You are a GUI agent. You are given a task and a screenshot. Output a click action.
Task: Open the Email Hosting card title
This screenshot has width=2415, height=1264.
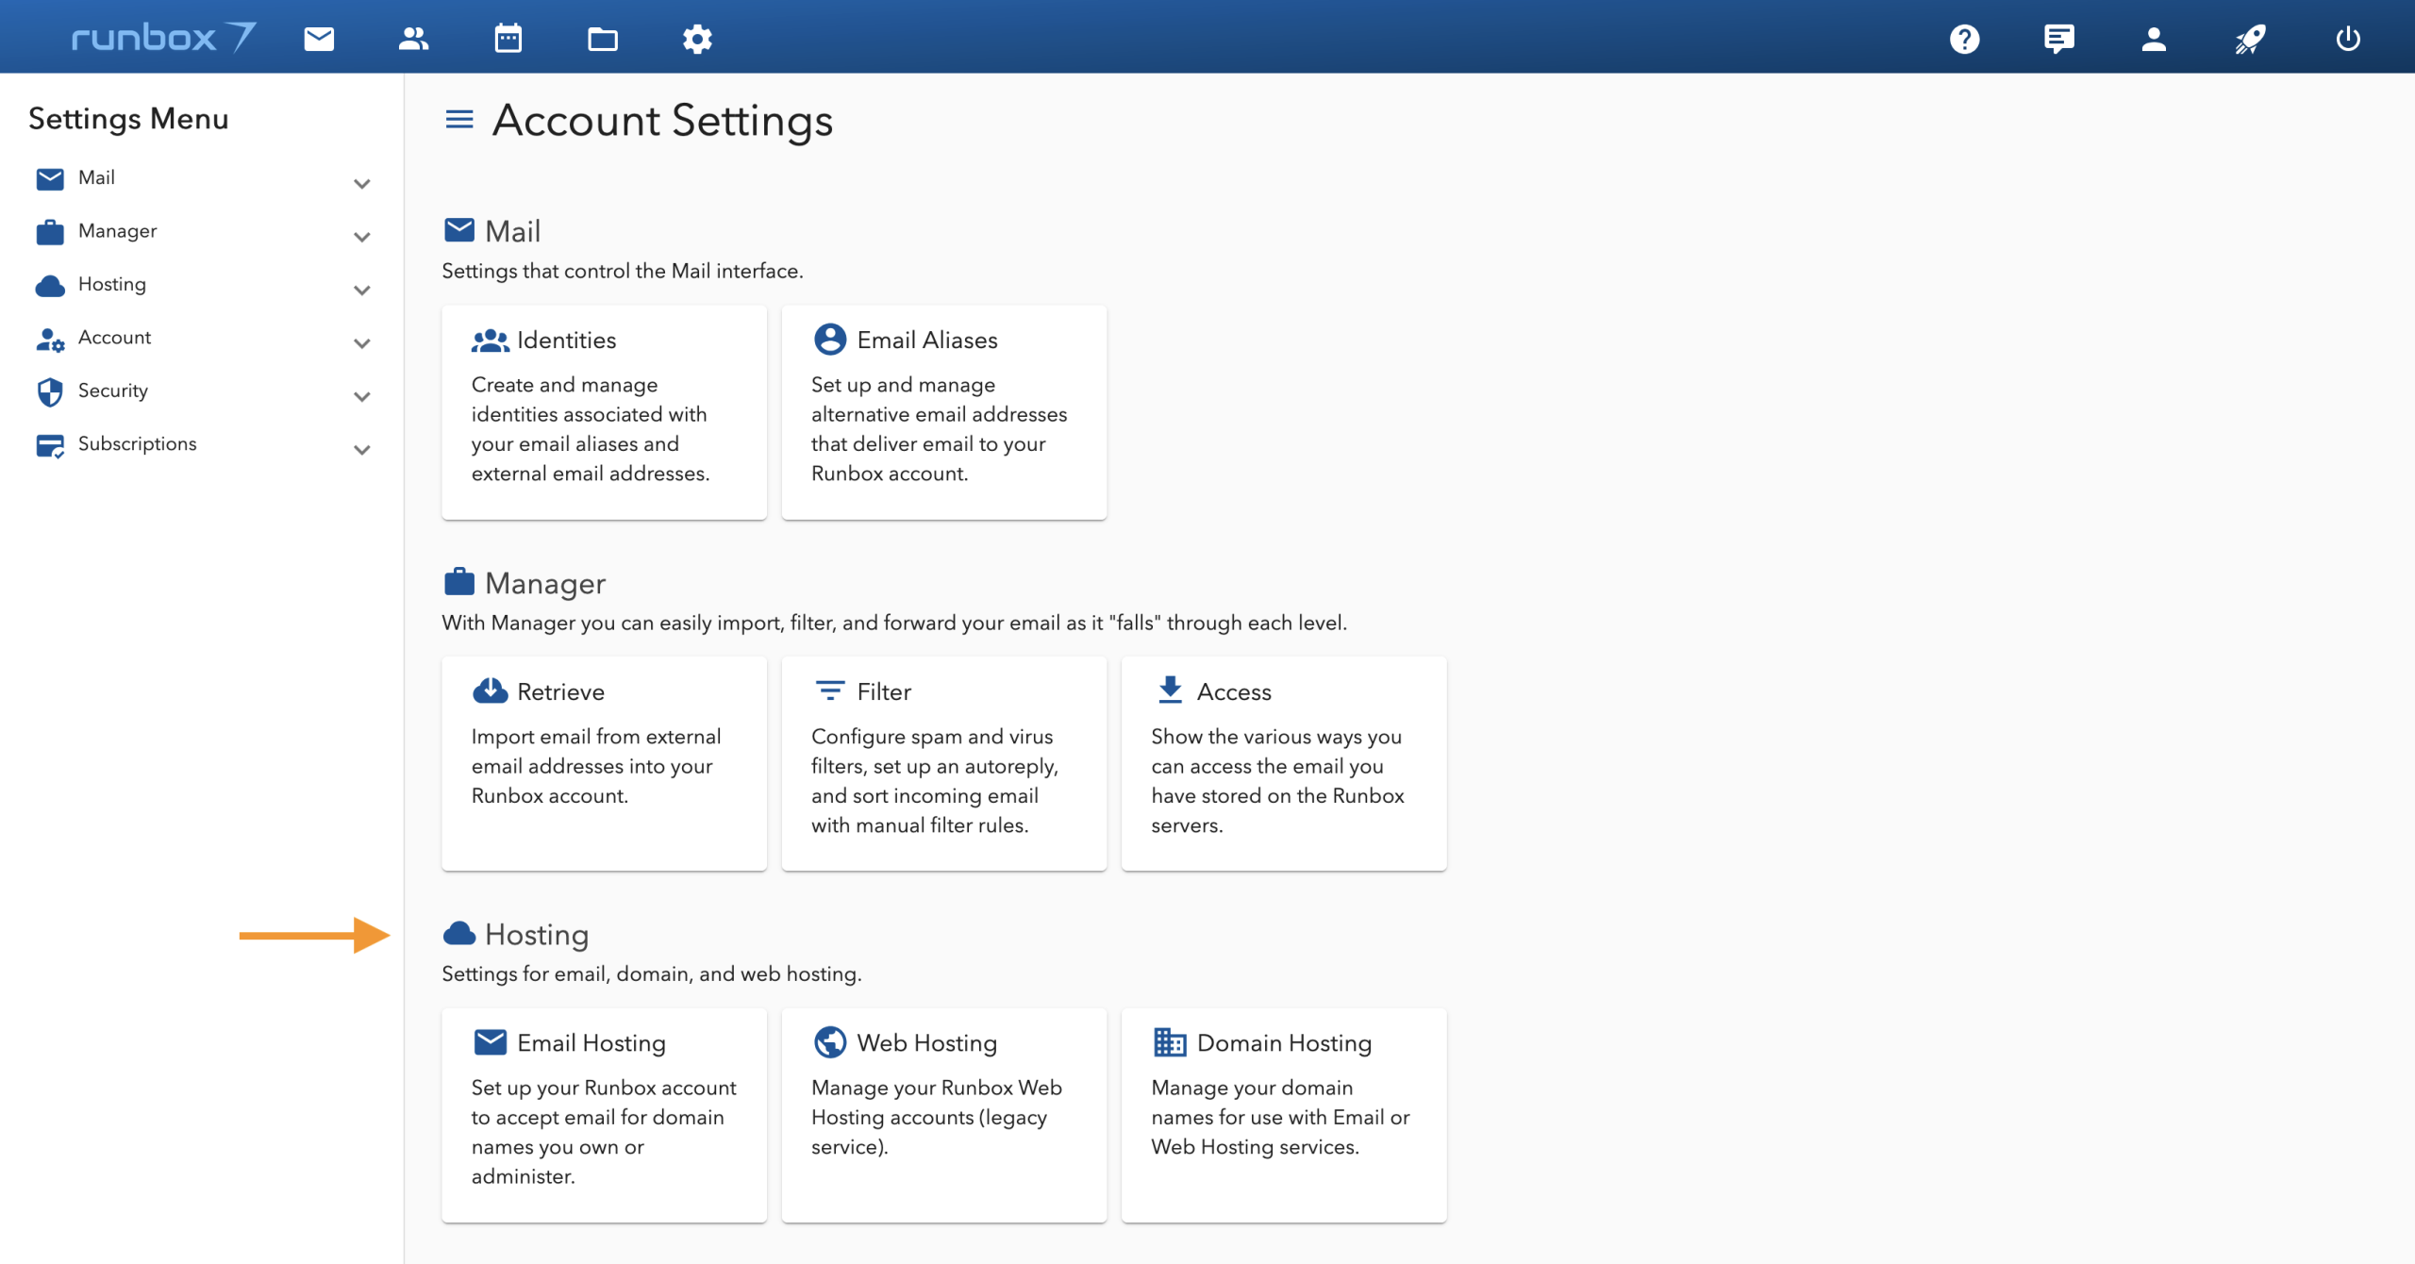tap(591, 1042)
